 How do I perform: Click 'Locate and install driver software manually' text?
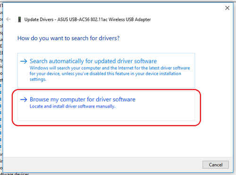point(73,106)
